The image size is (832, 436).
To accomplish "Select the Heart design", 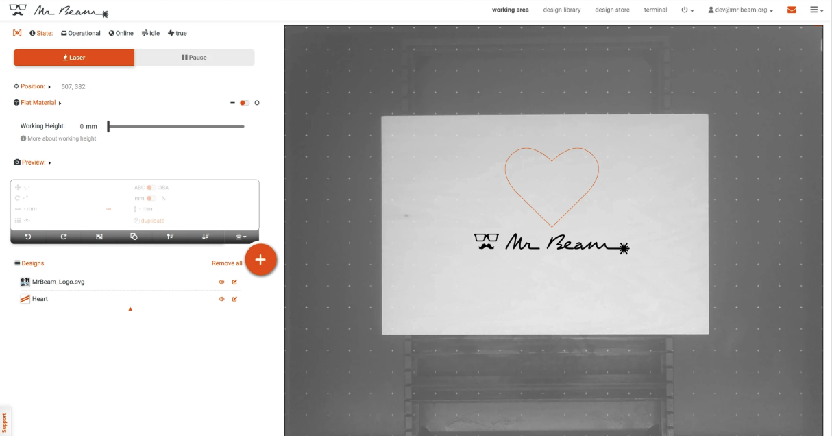I will click(40, 299).
